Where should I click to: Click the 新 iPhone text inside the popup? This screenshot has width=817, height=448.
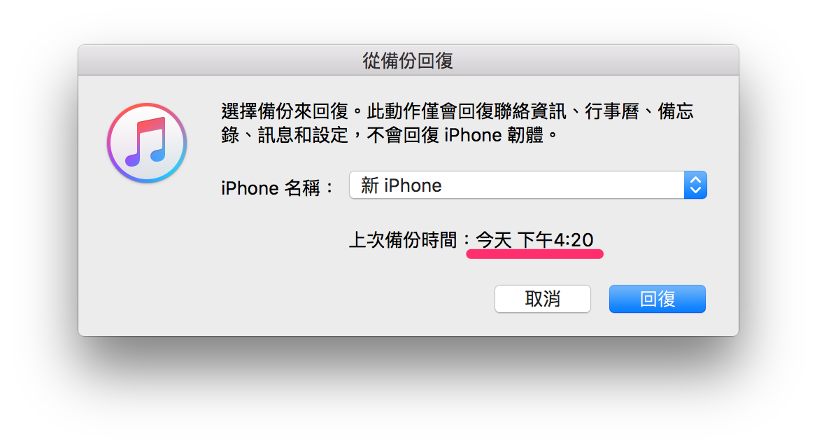coord(402,185)
